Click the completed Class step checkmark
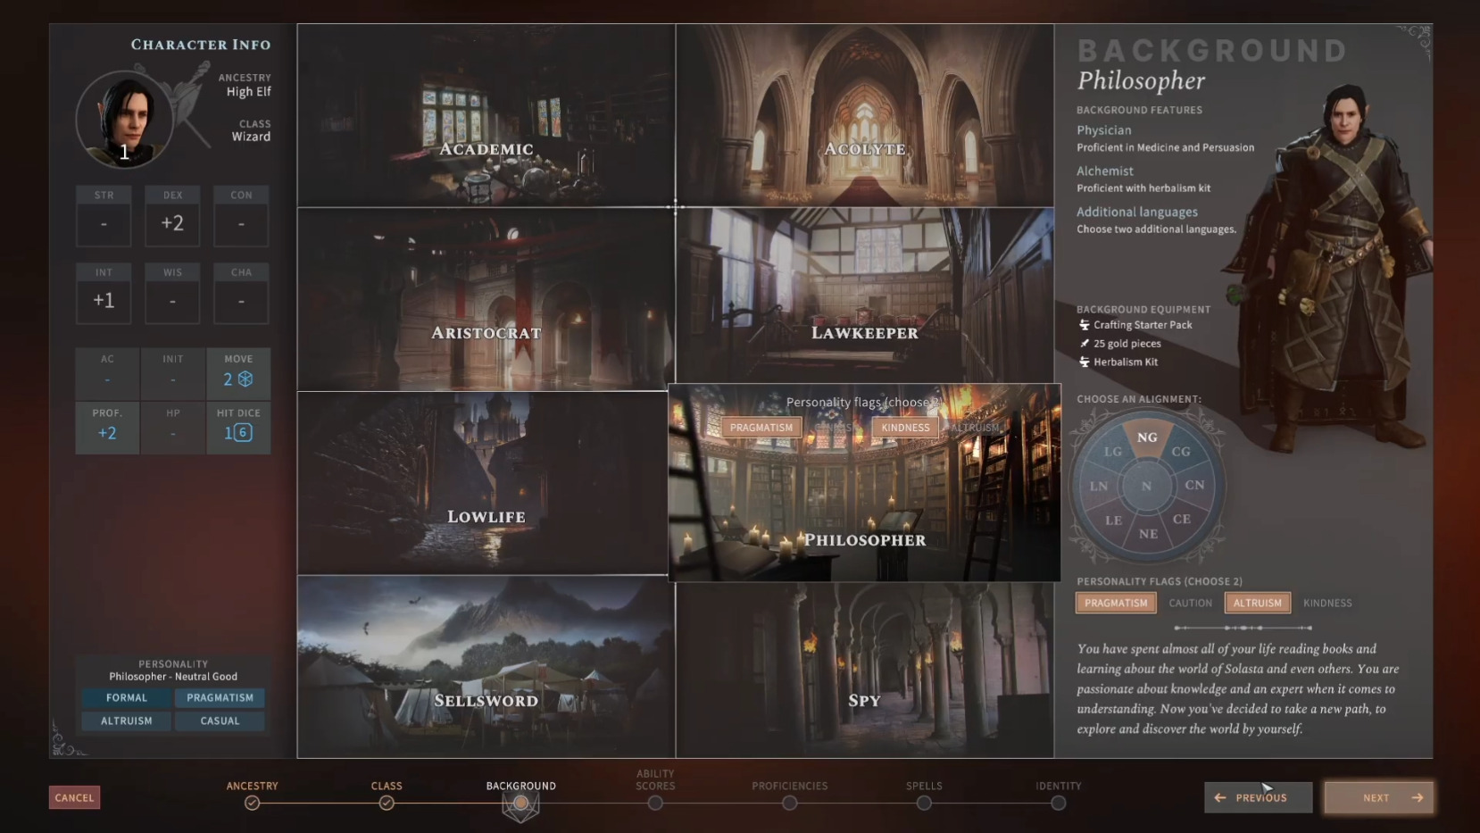The image size is (1480, 833). 387,803
